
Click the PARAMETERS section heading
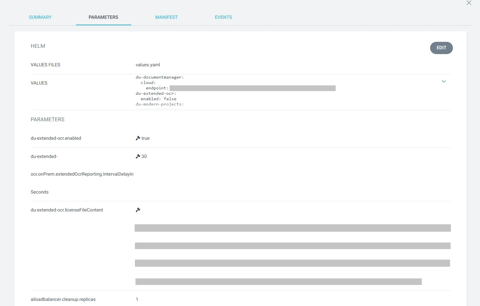(48, 120)
